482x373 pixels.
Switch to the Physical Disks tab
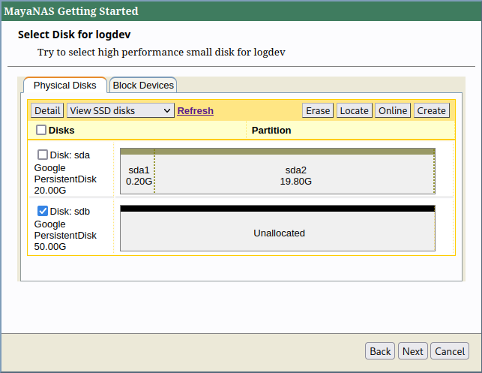pyautogui.click(x=65, y=86)
